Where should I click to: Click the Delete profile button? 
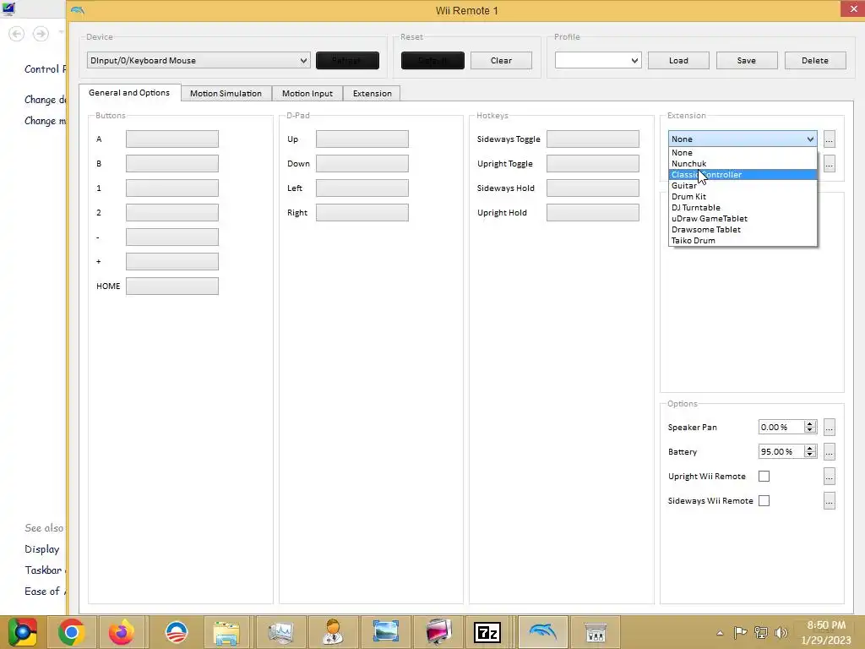815,61
